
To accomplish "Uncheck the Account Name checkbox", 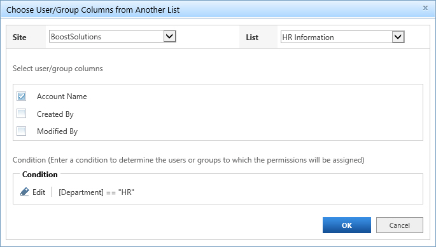I will click(22, 97).
